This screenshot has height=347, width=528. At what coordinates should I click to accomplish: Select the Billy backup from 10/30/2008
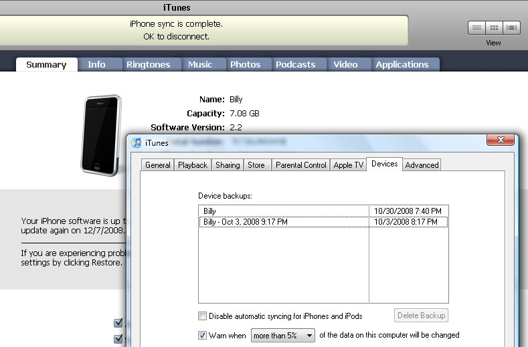323,211
